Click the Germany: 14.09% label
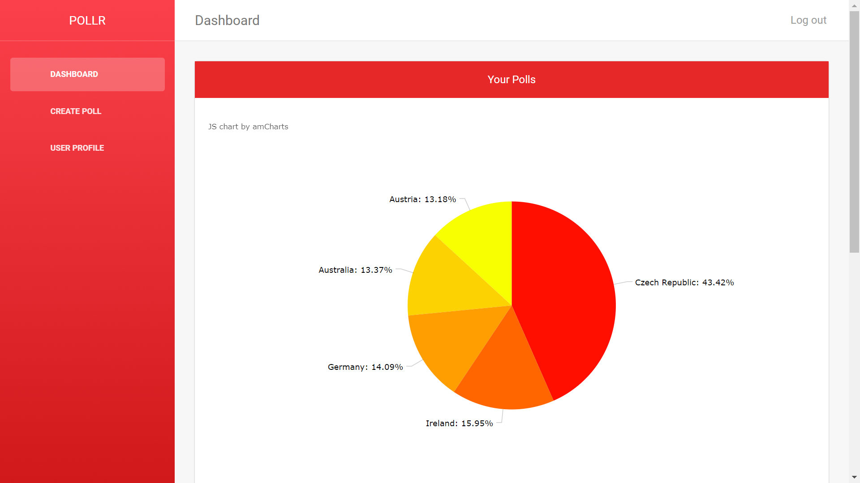The width and height of the screenshot is (860, 483). pos(365,367)
